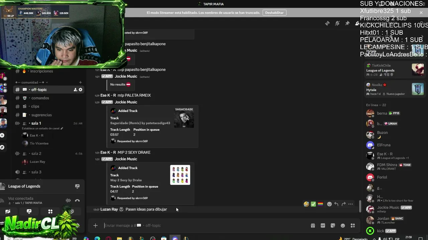Open off-topic channel settings gear
Screen dimensions: 428x240
point(80,90)
